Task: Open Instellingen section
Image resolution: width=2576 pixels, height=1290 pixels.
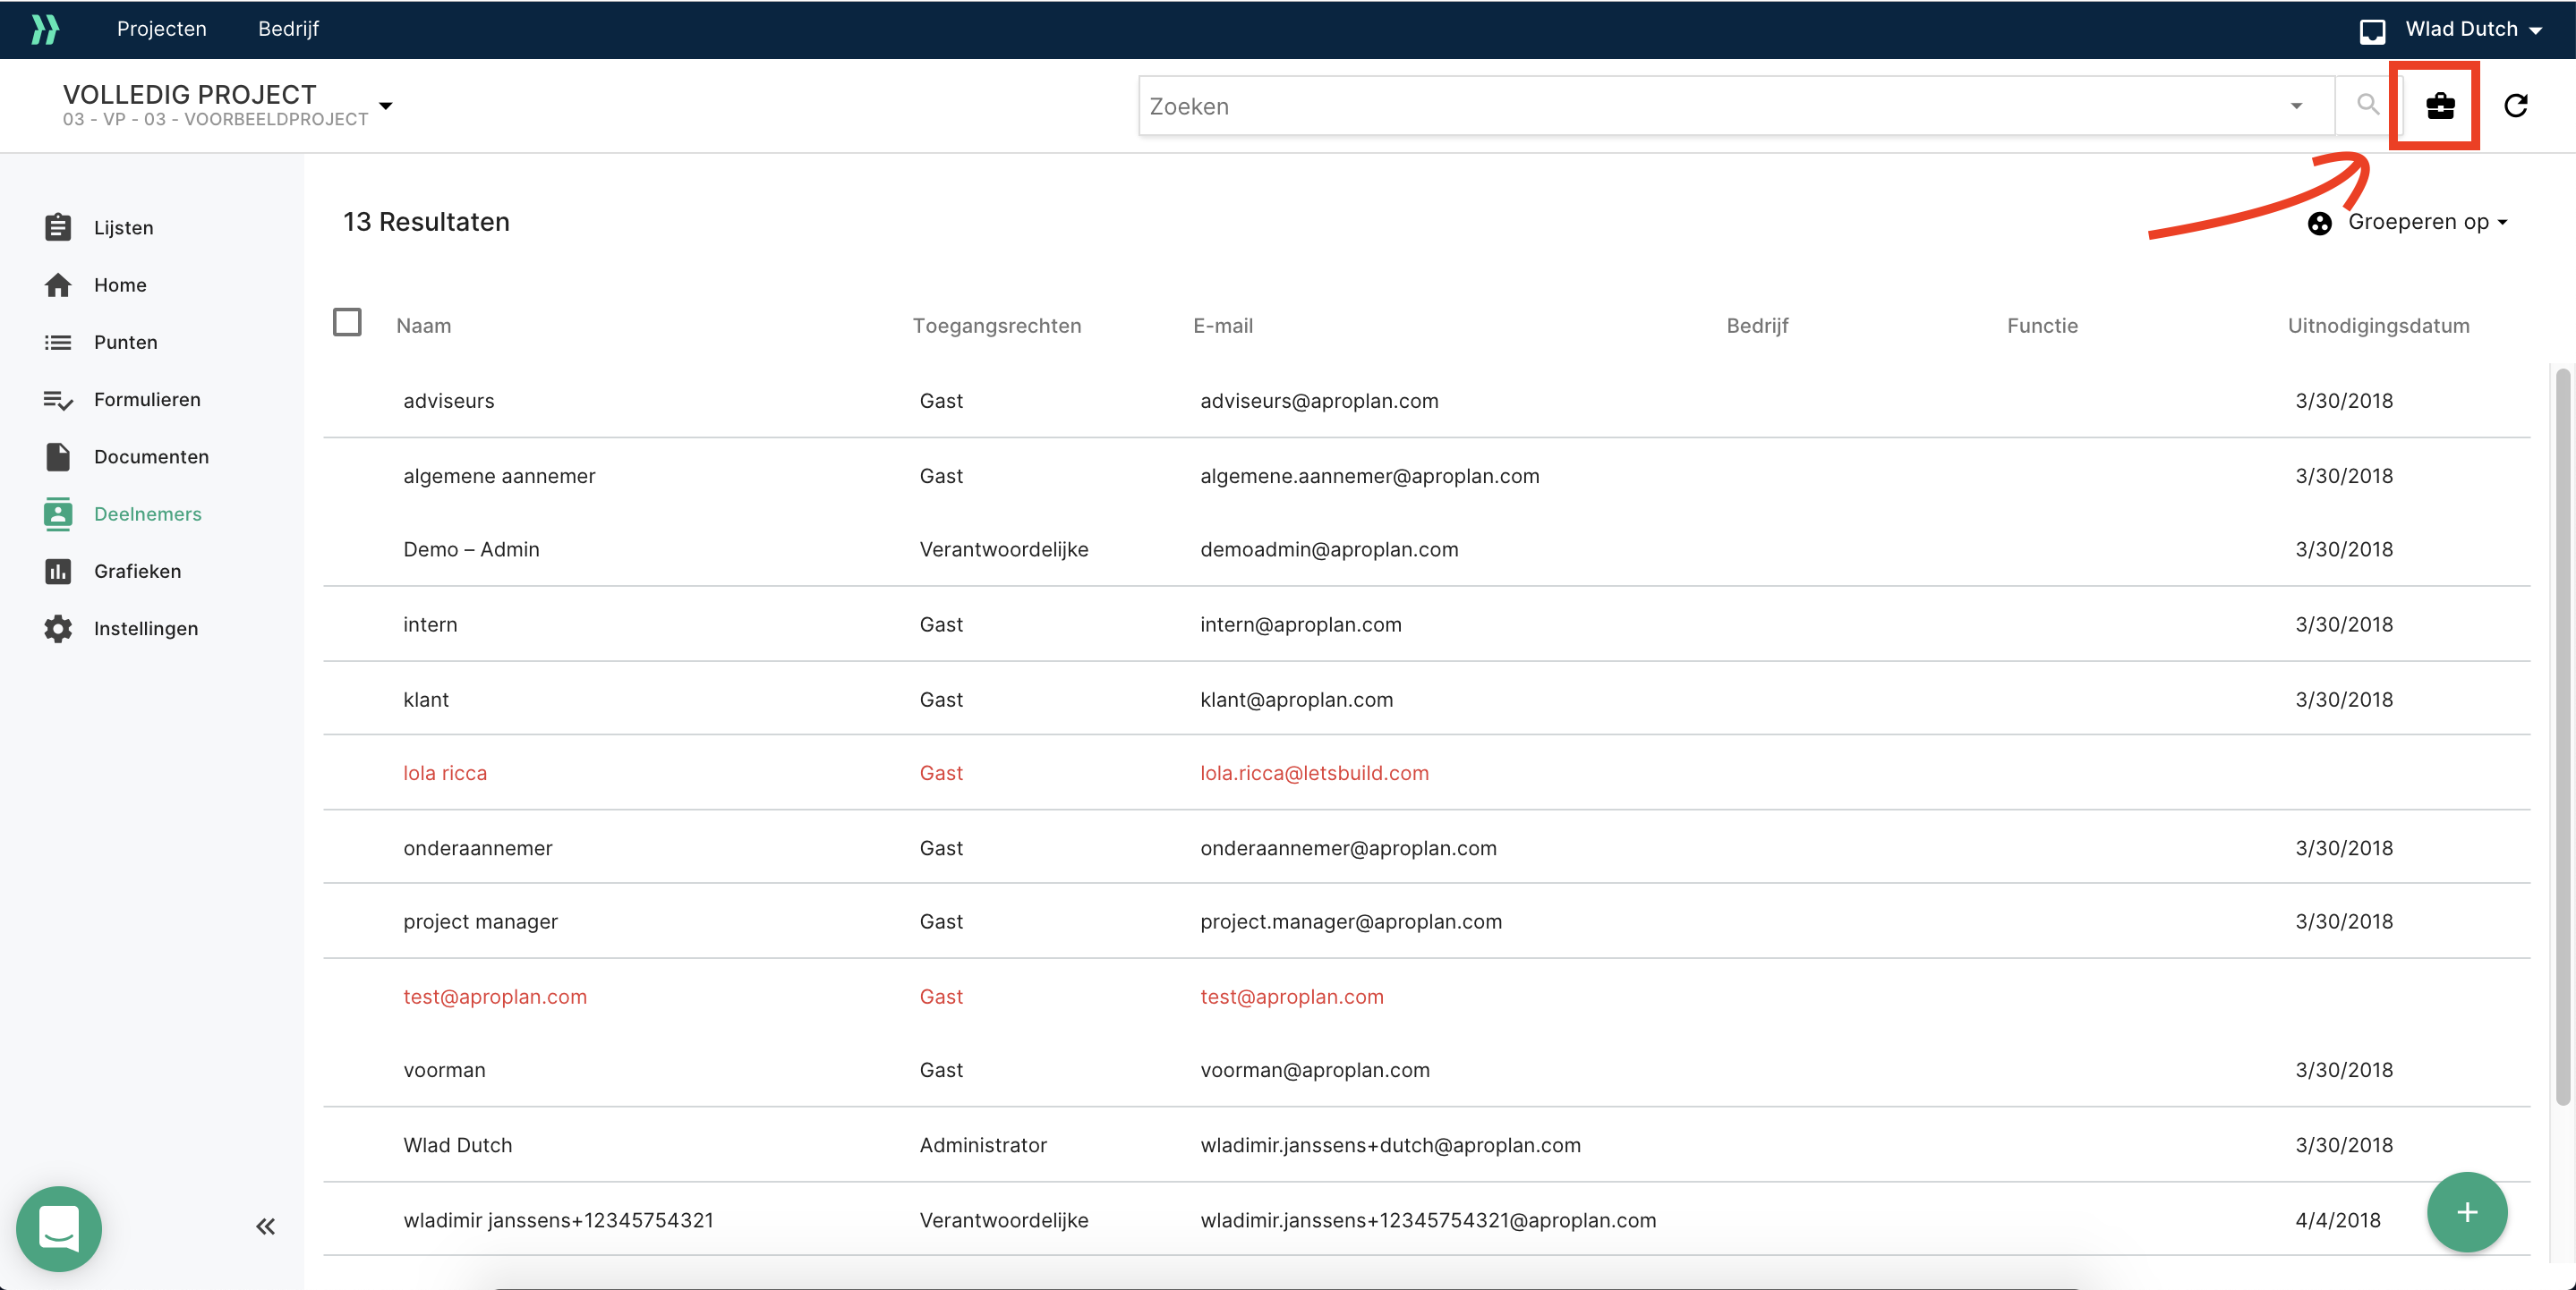Action: [x=146, y=629]
